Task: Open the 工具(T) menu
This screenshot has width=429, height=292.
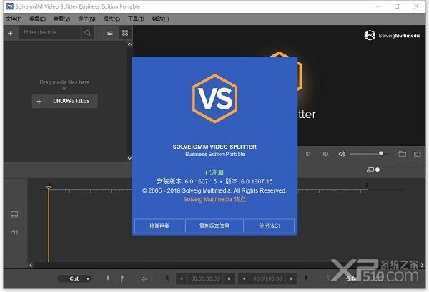Action: 136,19
